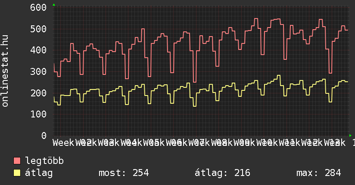Click the yellow átlag legend swatch
The height and width of the screenshot is (185, 355).
(x=17, y=173)
